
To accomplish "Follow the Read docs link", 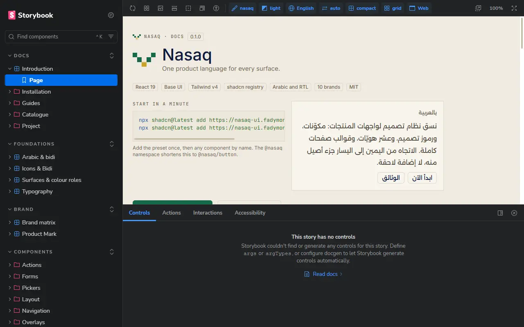I will (323, 274).
